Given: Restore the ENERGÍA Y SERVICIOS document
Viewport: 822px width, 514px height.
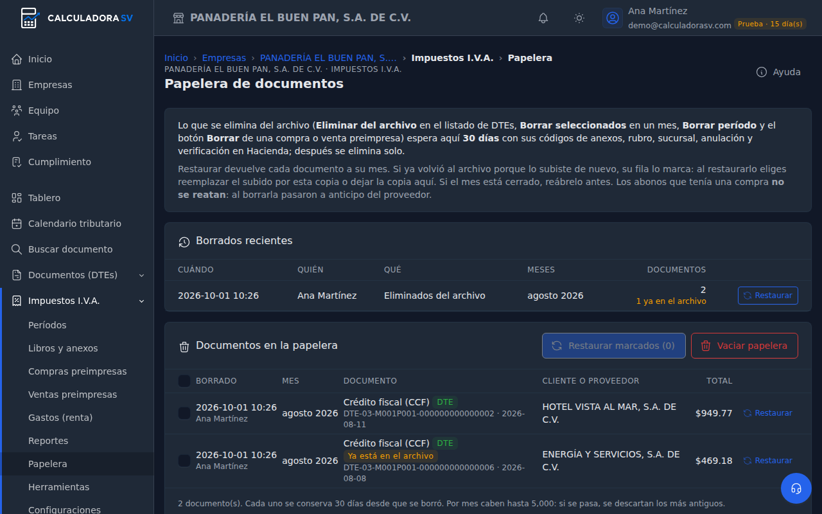Looking at the screenshot, I should [768, 461].
